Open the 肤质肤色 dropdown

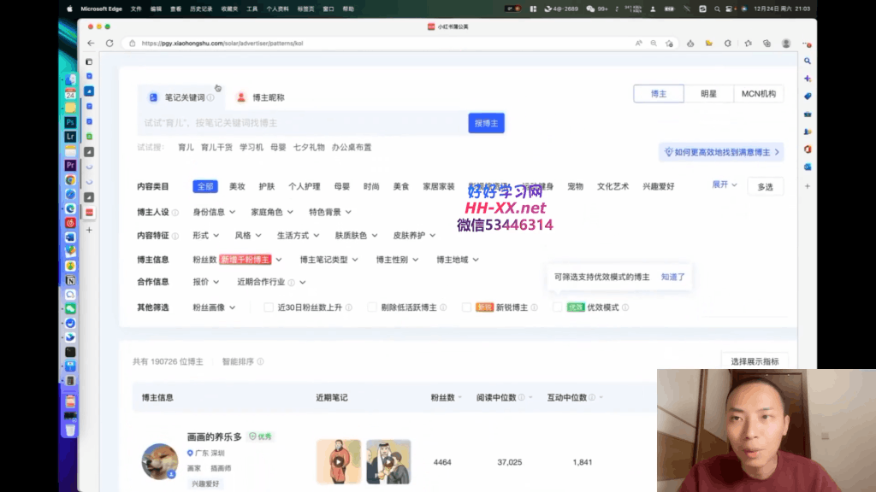357,236
